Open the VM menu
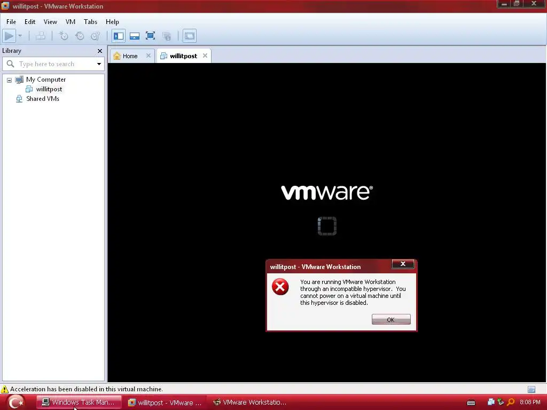This screenshot has width=547, height=410. (70, 21)
